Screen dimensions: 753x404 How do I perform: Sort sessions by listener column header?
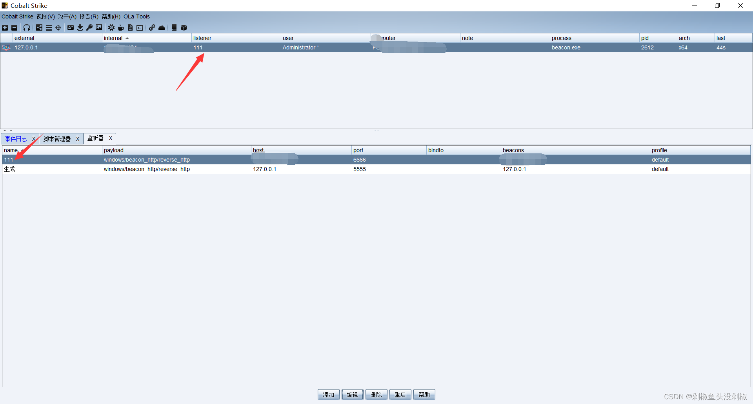[x=236, y=38]
